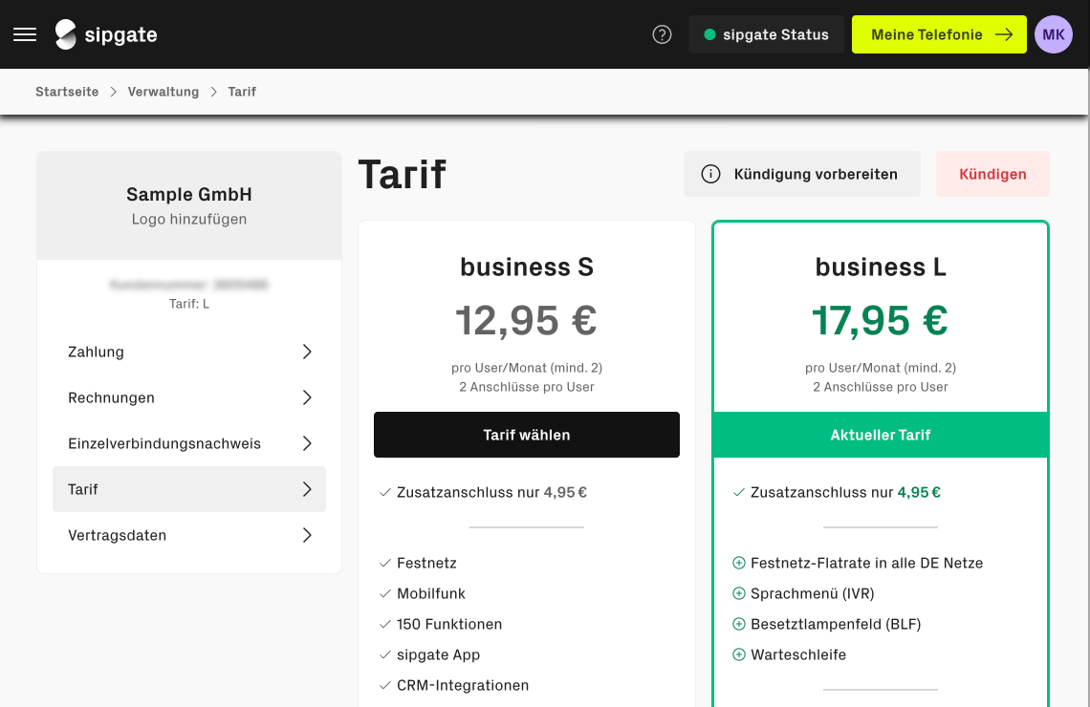This screenshot has width=1090, height=707.
Task: Expand the Vertragsdaten chevron
Action: pyautogui.click(x=307, y=535)
